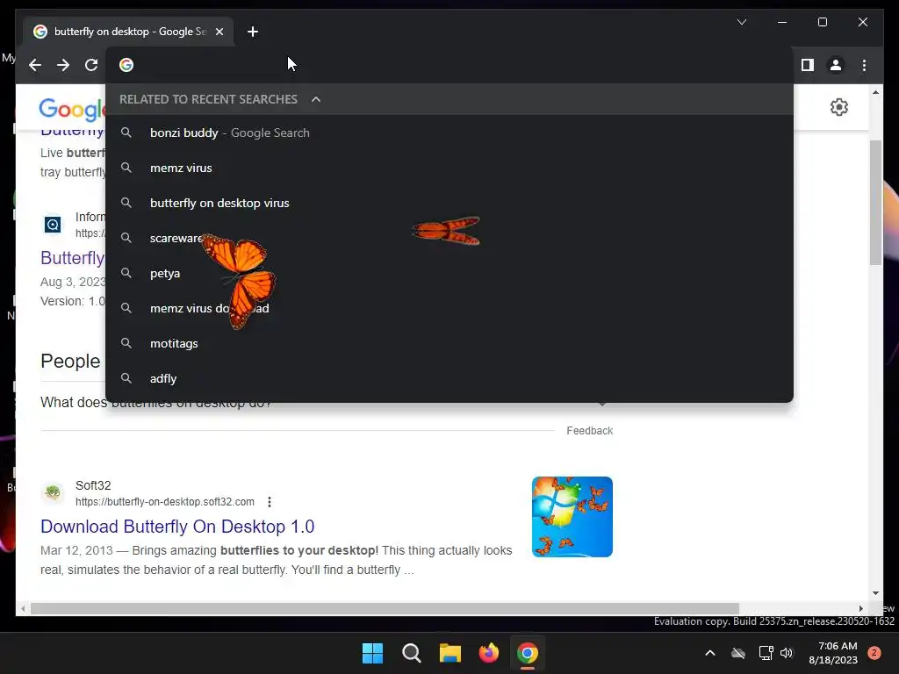Open File Explorer from the taskbar

pos(450,653)
